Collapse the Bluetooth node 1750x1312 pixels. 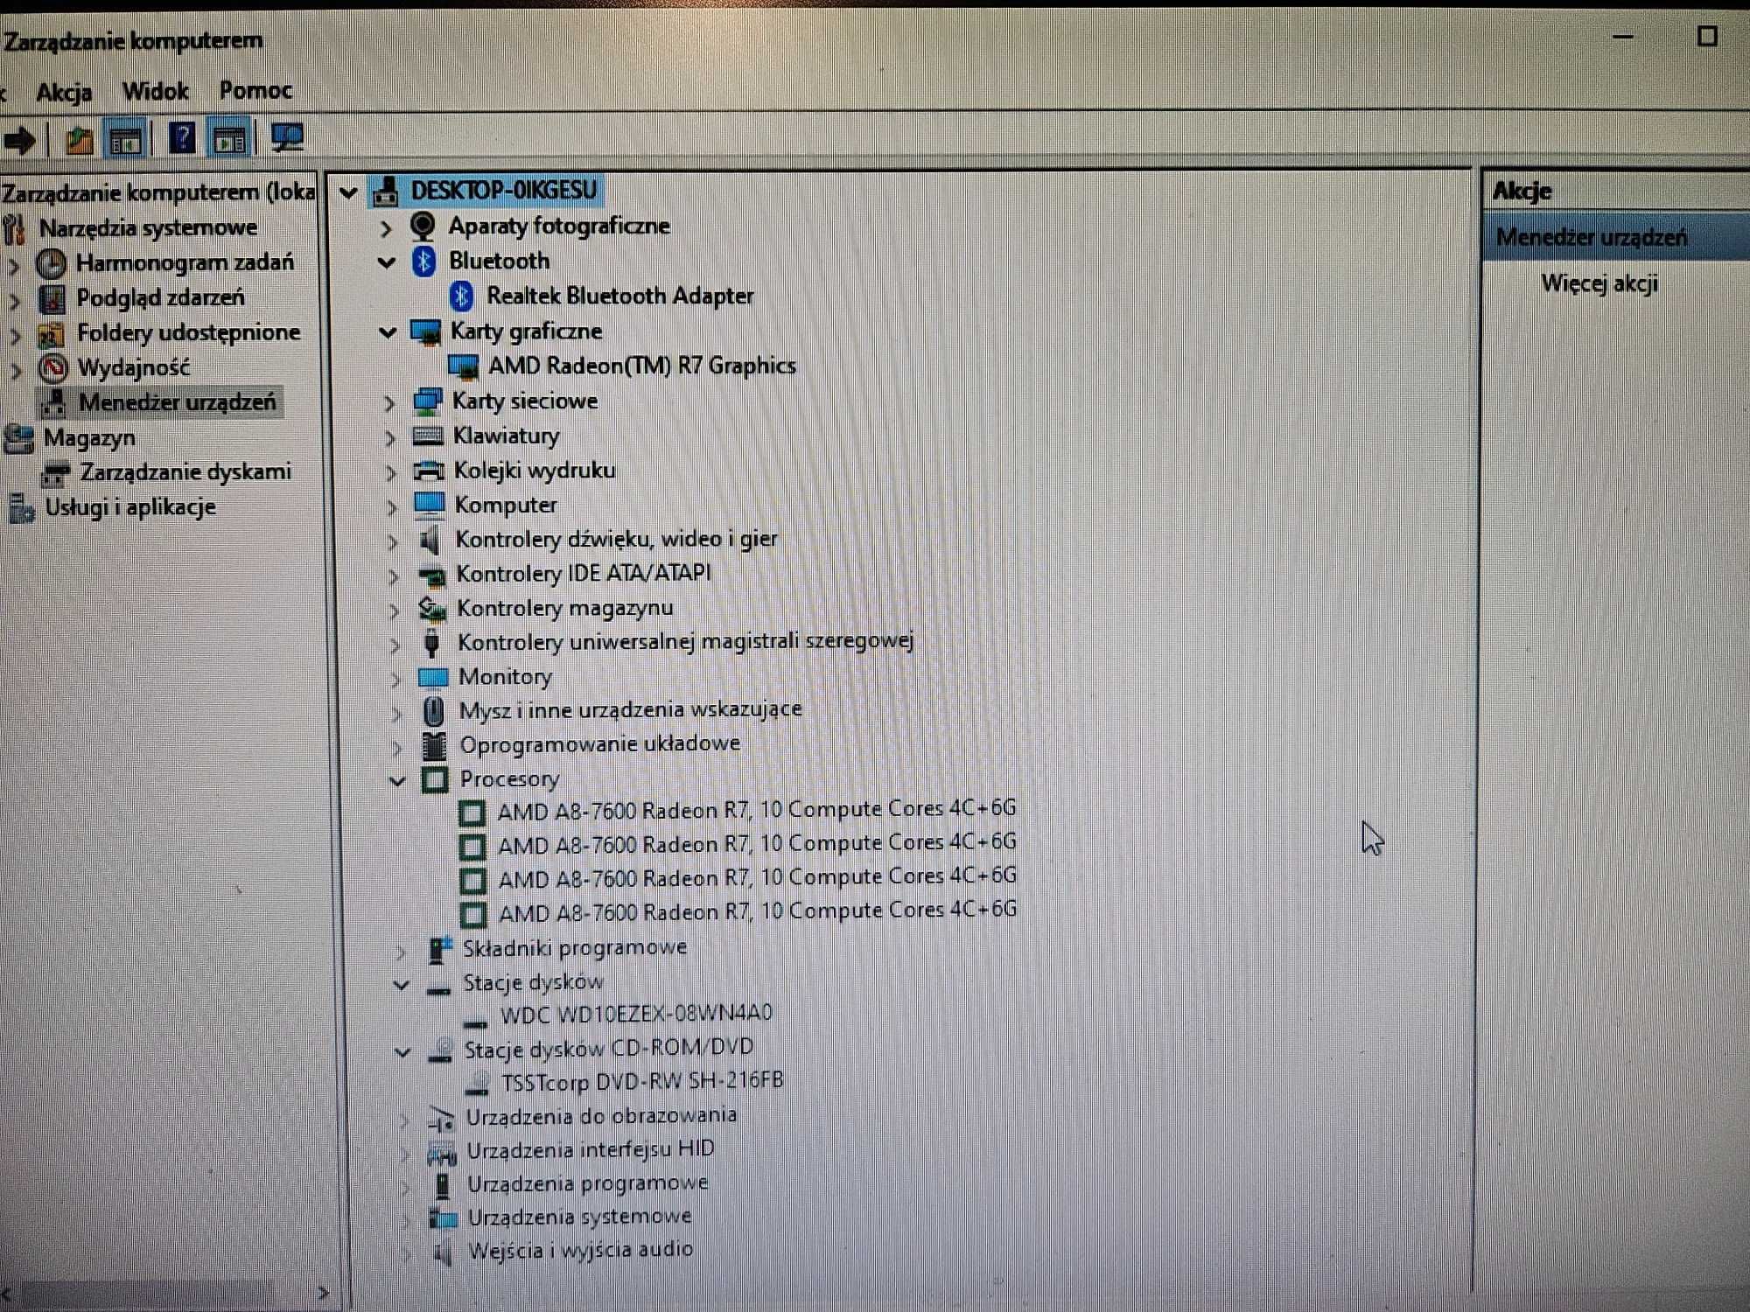pyautogui.click(x=387, y=262)
